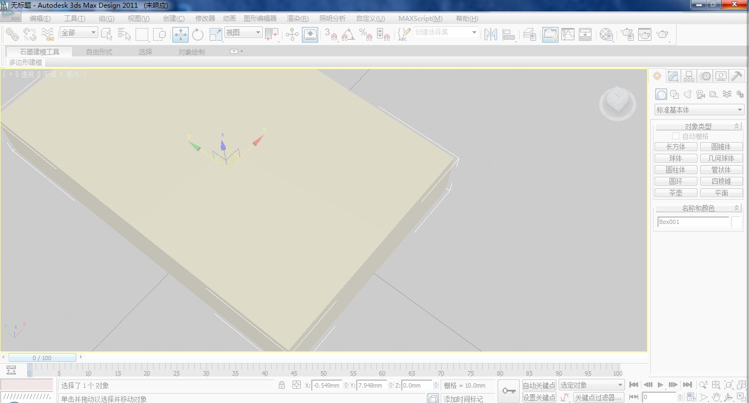Click the 平面 plane button
Screen dimensions: 749x403
722,193
